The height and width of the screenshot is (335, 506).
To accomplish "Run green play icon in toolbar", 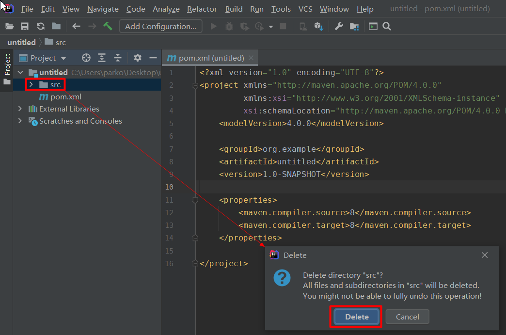I will pyautogui.click(x=213, y=27).
